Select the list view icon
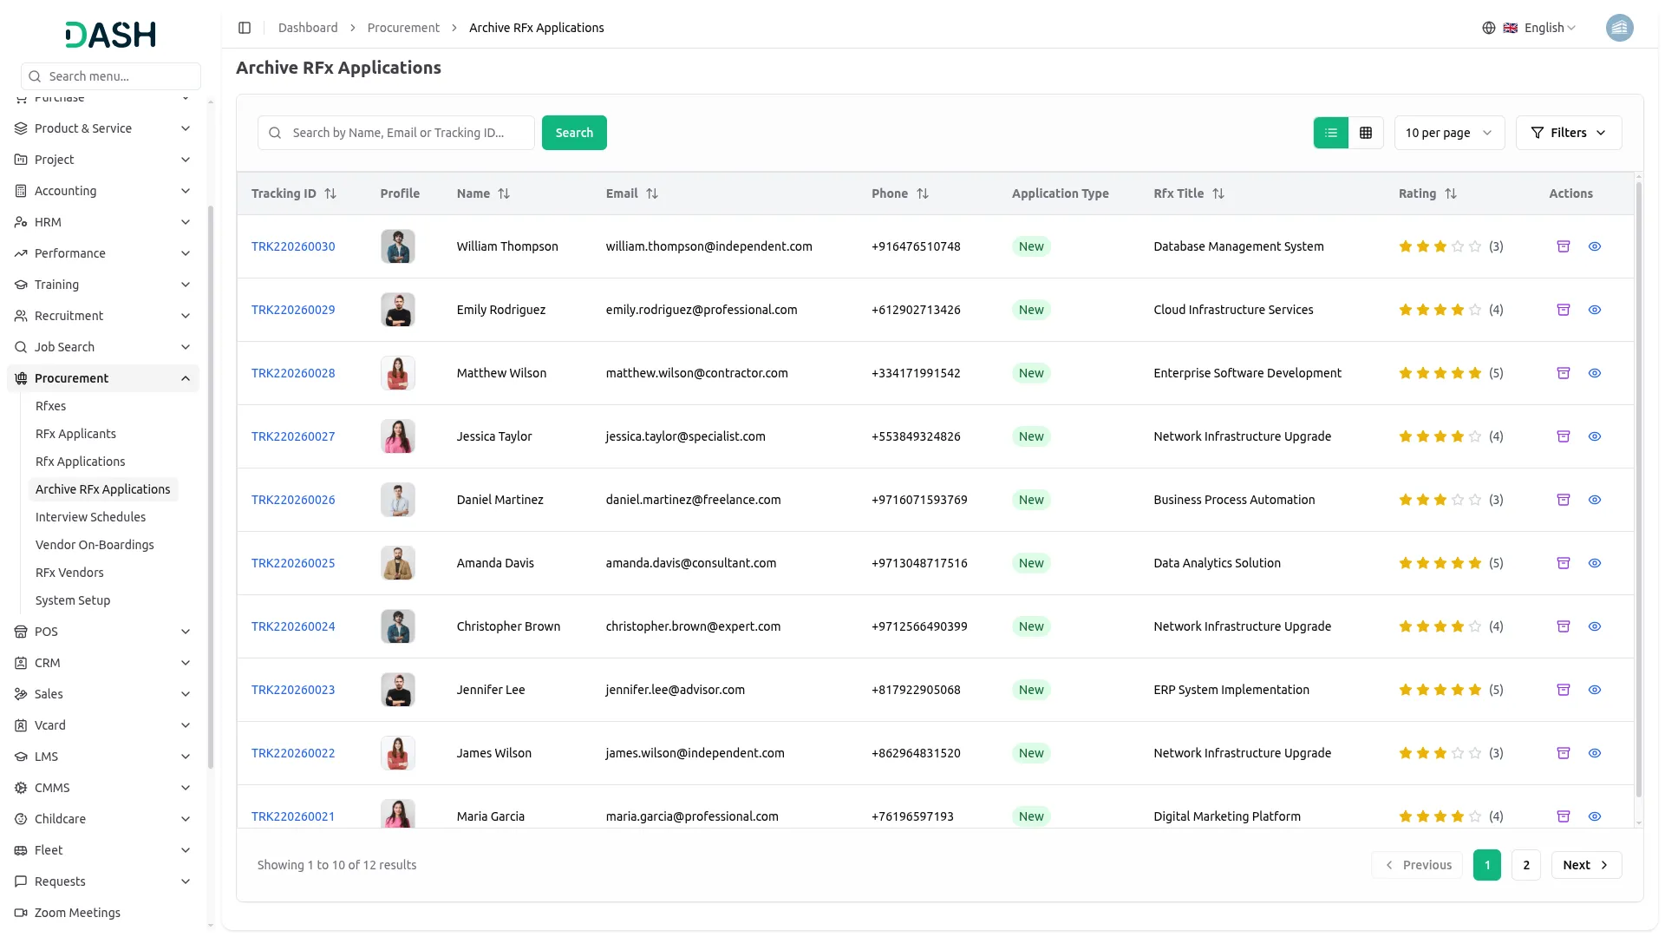The width and height of the screenshot is (1665, 937). pyautogui.click(x=1330, y=133)
